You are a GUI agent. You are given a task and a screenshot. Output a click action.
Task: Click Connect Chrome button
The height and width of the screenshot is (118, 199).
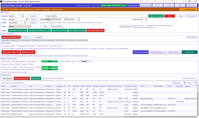click(x=133, y=6)
